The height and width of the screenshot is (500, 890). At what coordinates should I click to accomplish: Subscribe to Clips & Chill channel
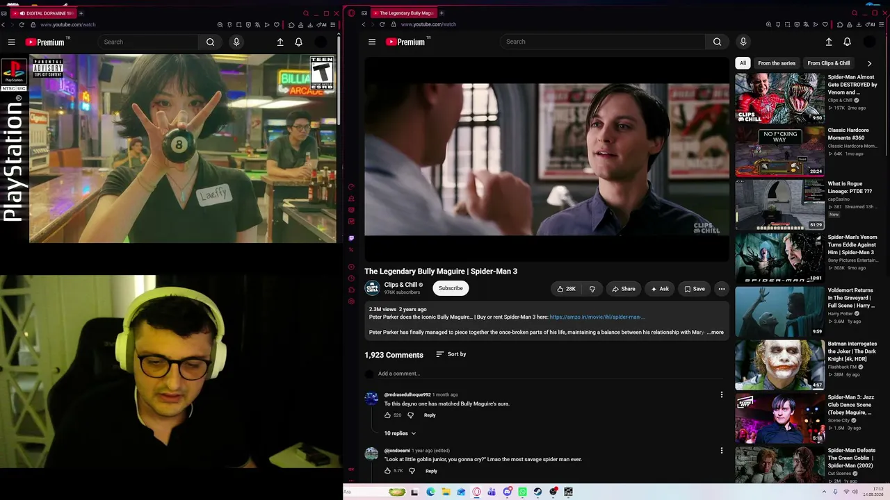point(451,288)
